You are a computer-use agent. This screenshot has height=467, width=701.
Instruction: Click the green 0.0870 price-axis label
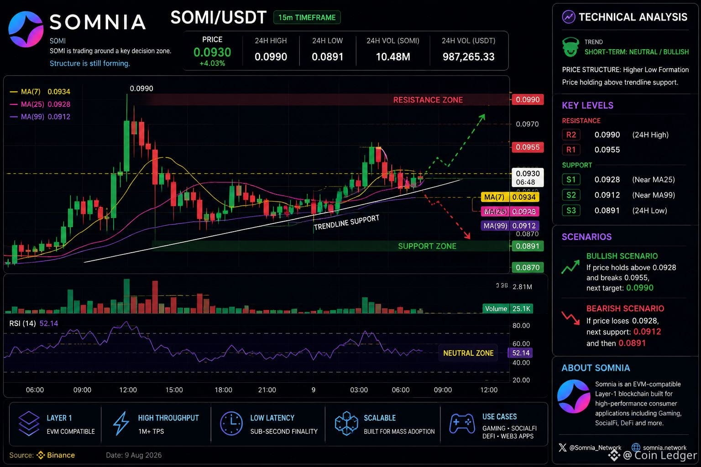527,268
